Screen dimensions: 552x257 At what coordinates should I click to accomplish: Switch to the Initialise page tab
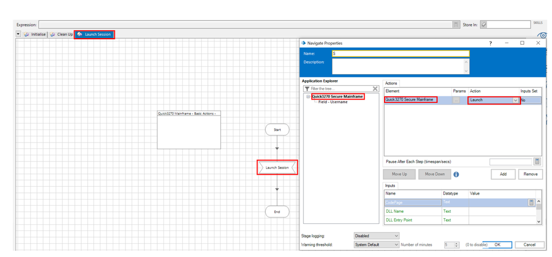pyautogui.click(x=35, y=34)
